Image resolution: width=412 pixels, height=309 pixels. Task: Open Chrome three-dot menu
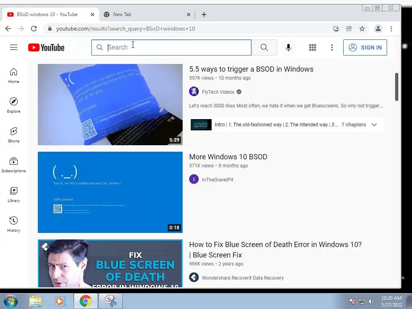(391, 29)
